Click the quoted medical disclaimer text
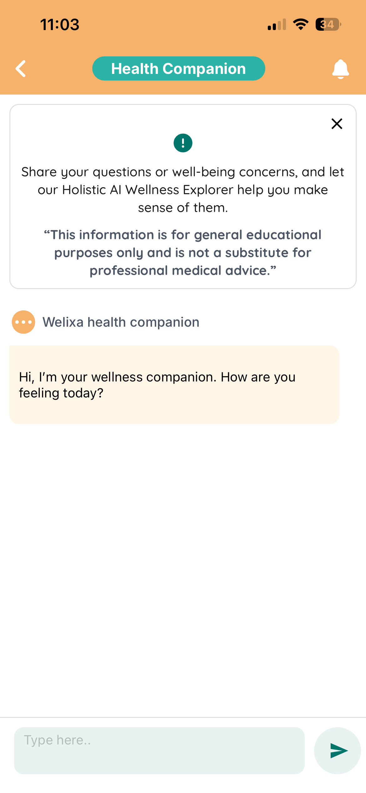This screenshot has width=366, height=793. click(183, 252)
